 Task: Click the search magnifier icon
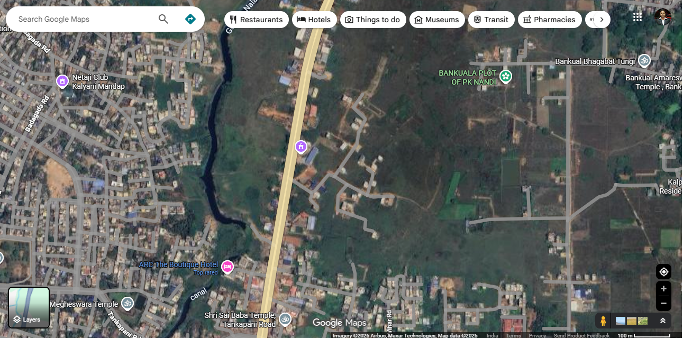[163, 20]
